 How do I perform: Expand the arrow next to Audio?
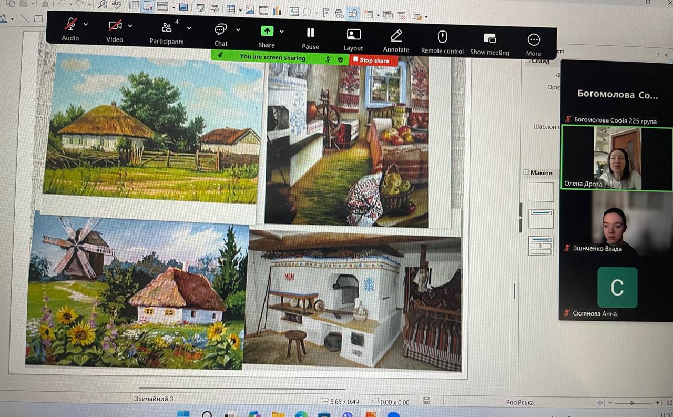[x=86, y=24]
